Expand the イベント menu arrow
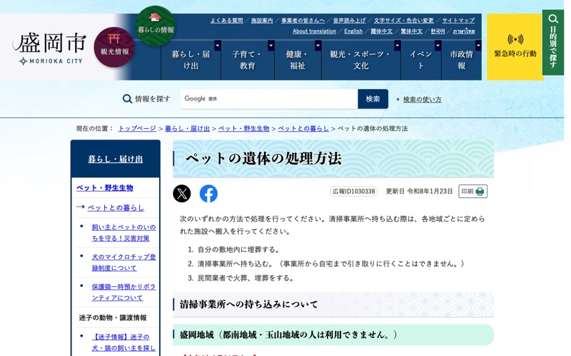 pyautogui.click(x=438, y=46)
